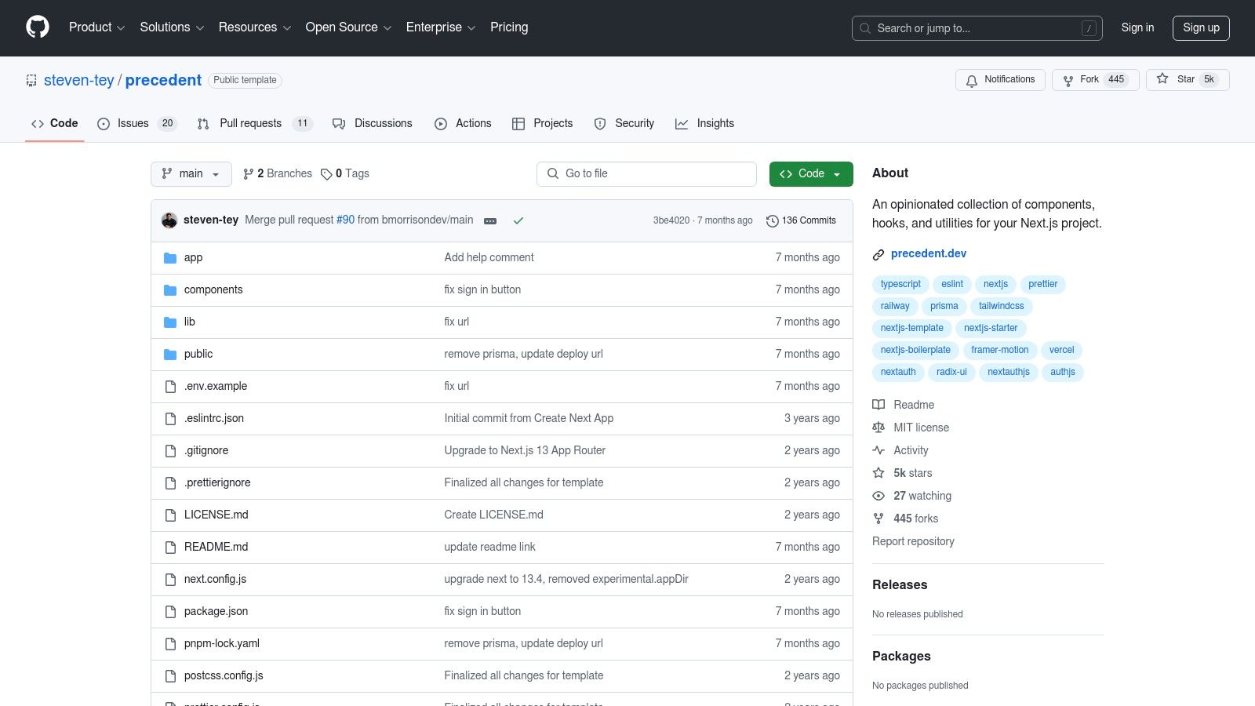
Task: Open the README.md file
Action: tap(216, 547)
